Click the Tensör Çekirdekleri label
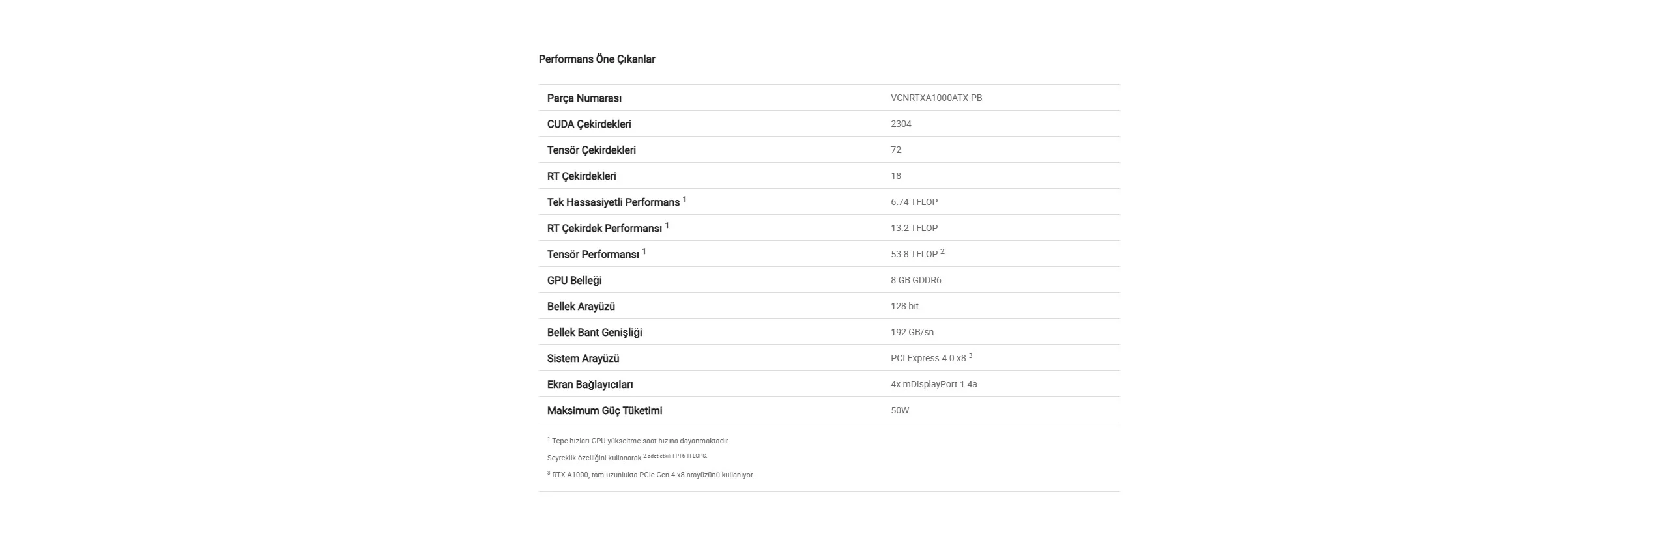Screen dimensions: 1657x556 (x=591, y=150)
